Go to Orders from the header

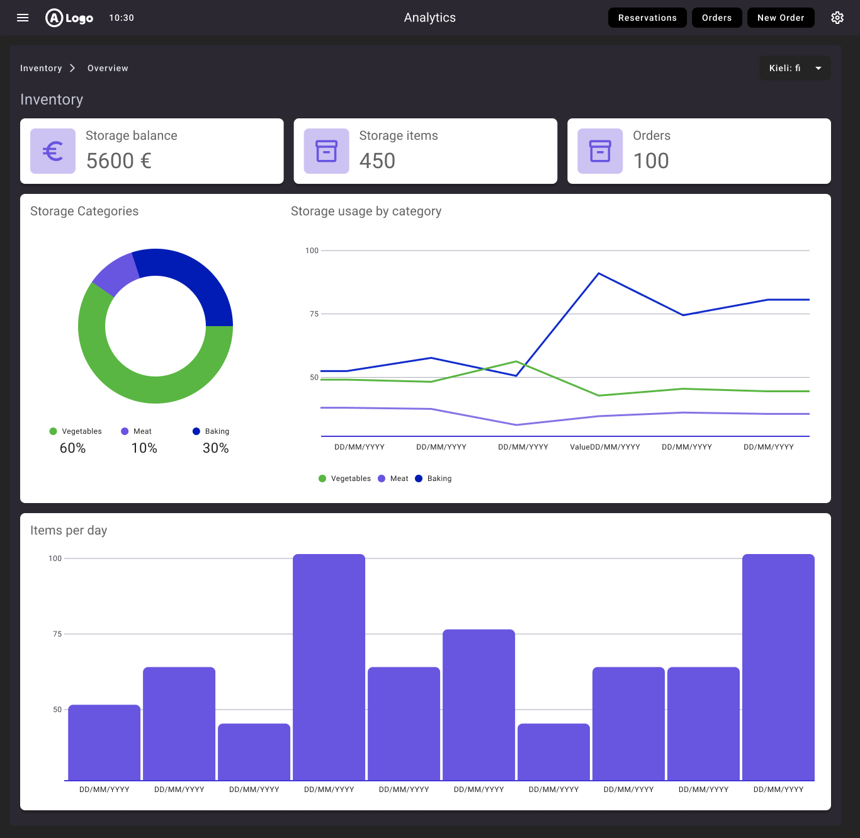pos(716,18)
